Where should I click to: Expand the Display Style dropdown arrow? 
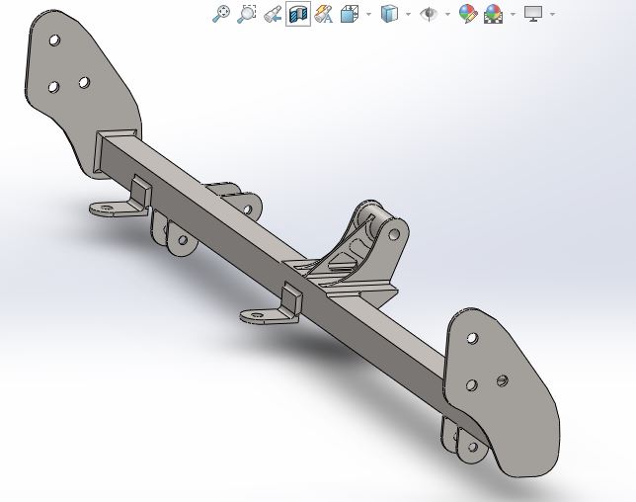pos(408,14)
